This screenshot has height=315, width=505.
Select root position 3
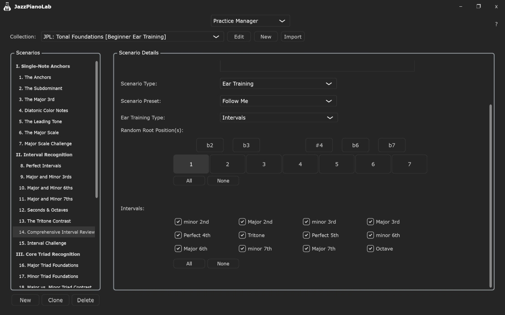coord(264,164)
